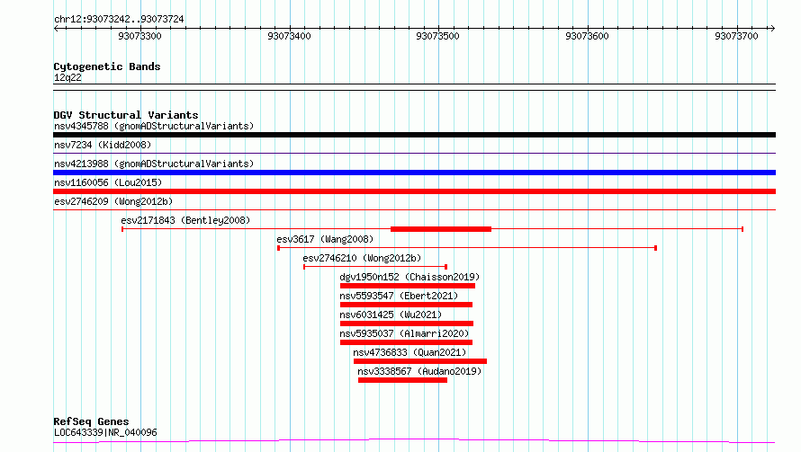Open nsv5593547 (Ebert2021) label
This screenshot has width=801, height=452.
tap(399, 296)
